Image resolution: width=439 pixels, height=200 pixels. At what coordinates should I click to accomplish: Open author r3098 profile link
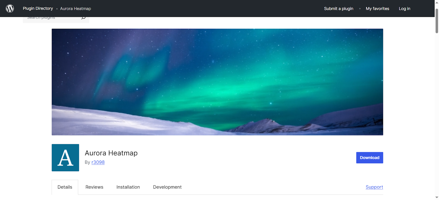point(98,162)
